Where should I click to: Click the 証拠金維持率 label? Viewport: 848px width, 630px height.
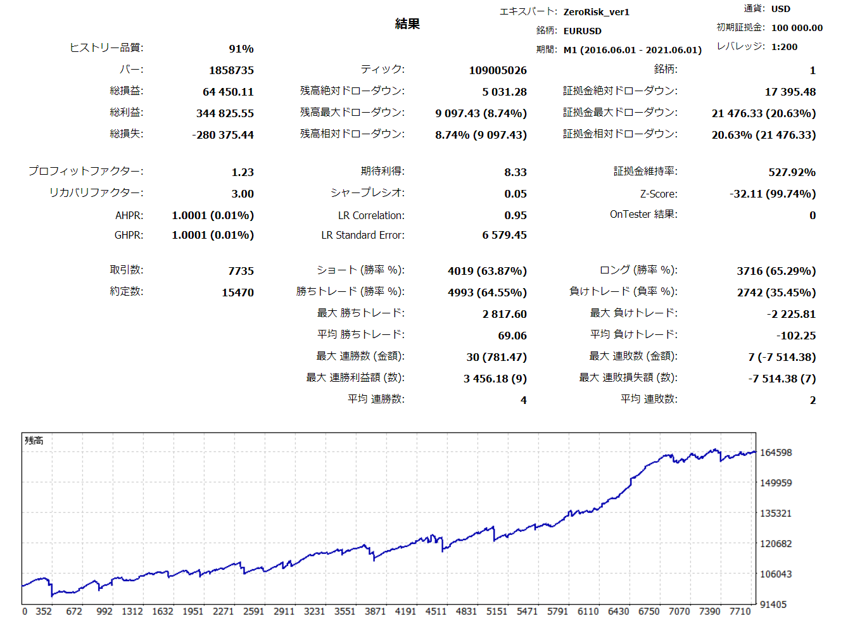coord(645,171)
